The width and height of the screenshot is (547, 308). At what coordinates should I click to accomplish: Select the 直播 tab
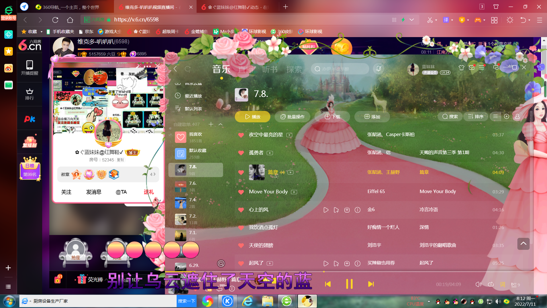point(246,69)
